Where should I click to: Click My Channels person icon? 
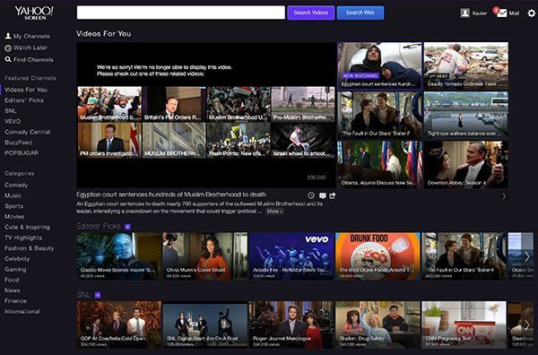tap(8, 36)
